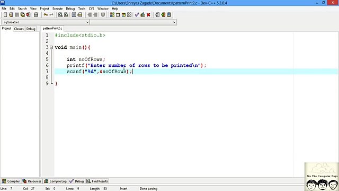Open the Compiler bottom panel tab

[x=11, y=181]
